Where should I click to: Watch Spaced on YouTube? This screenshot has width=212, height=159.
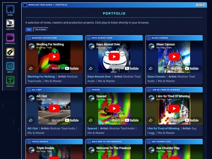coord(125,120)
